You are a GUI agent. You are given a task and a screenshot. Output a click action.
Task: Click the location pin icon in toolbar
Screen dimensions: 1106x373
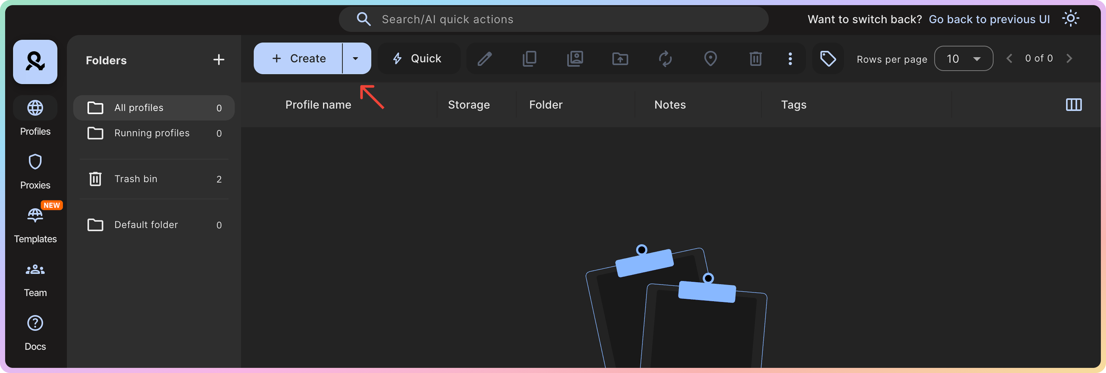tap(710, 59)
